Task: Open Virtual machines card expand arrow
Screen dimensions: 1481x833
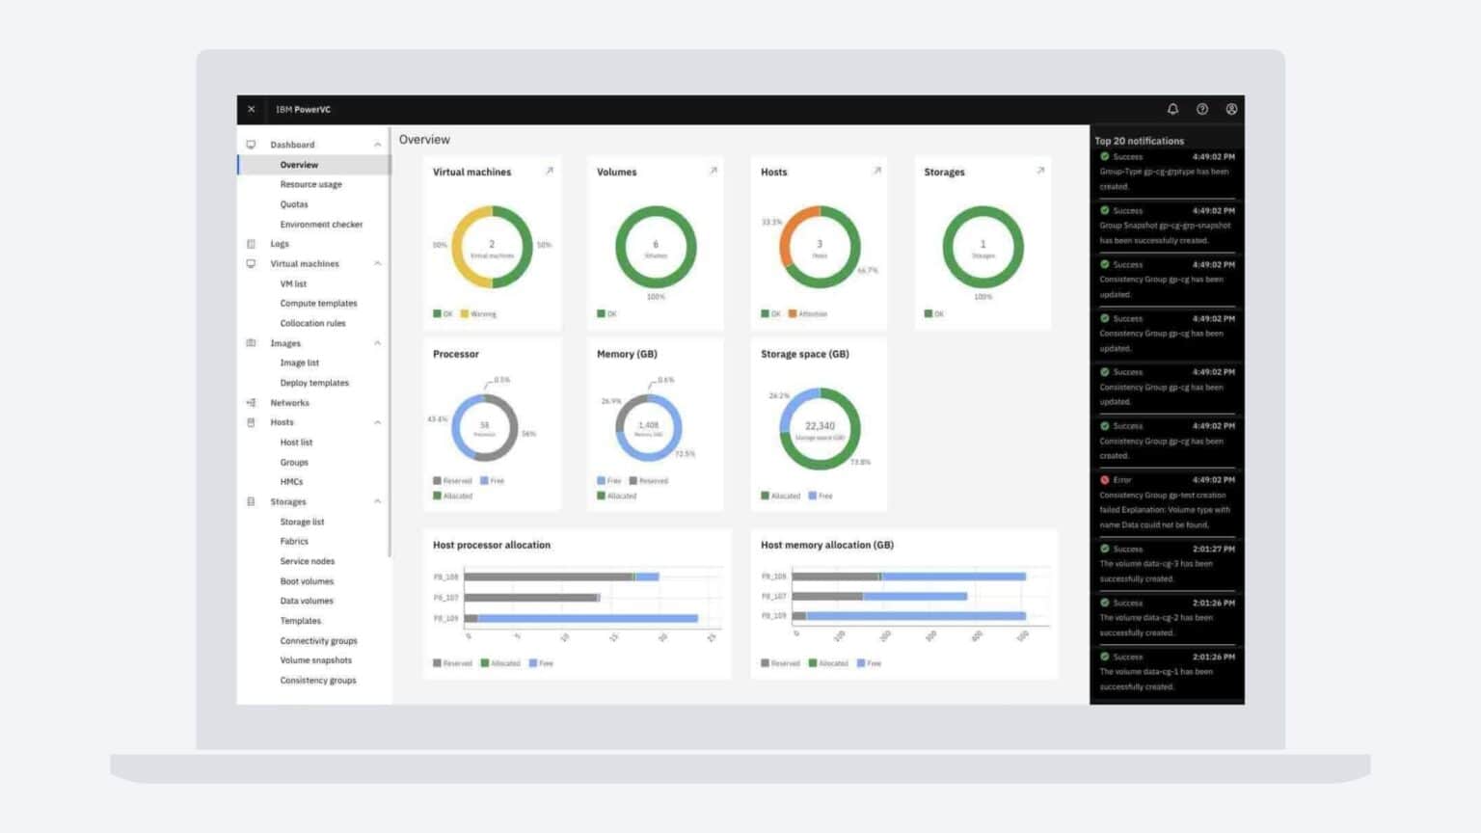Action: click(x=550, y=171)
